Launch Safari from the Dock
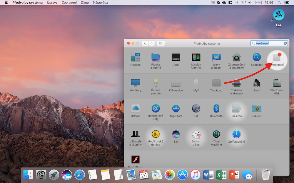This screenshot has height=183, width=294. tap(80, 175)
